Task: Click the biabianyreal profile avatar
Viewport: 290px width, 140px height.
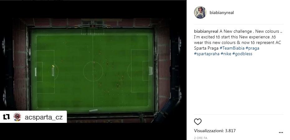Action: pyautogui.click(x=200, y=12)
